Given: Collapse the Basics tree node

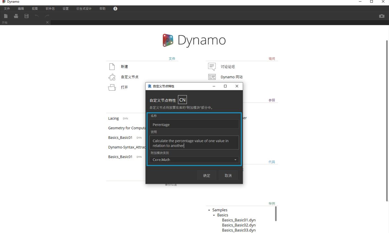Looking at the screenshot, I should pos(214,215).
